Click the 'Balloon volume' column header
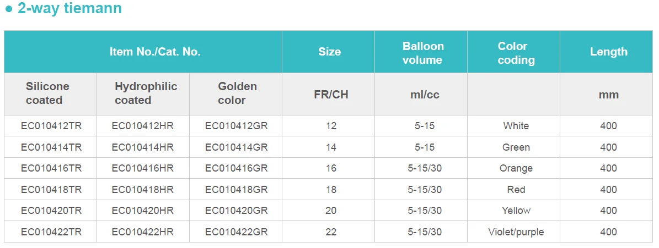Viewport: 659px width, 248px height. click(x=422, y=53)
